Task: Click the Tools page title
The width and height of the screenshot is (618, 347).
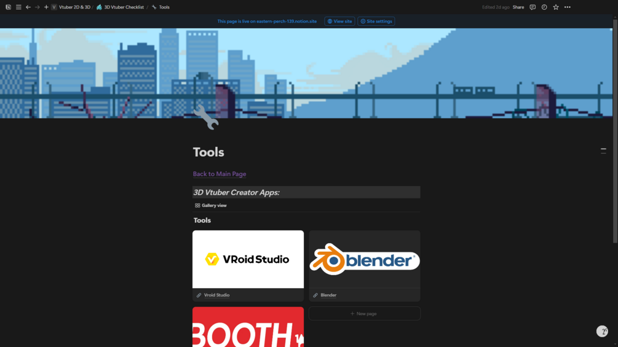Action: coord(208,152)
